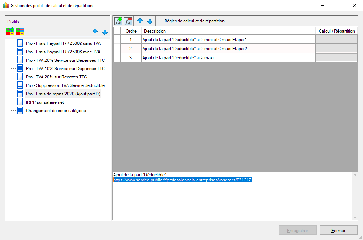This screenshot has height=240, width=363.
Task: Select profile Pro - Frais Paypal FR <2500€ sans TVA
Action: pyautogui.click(x=63, y=43)
